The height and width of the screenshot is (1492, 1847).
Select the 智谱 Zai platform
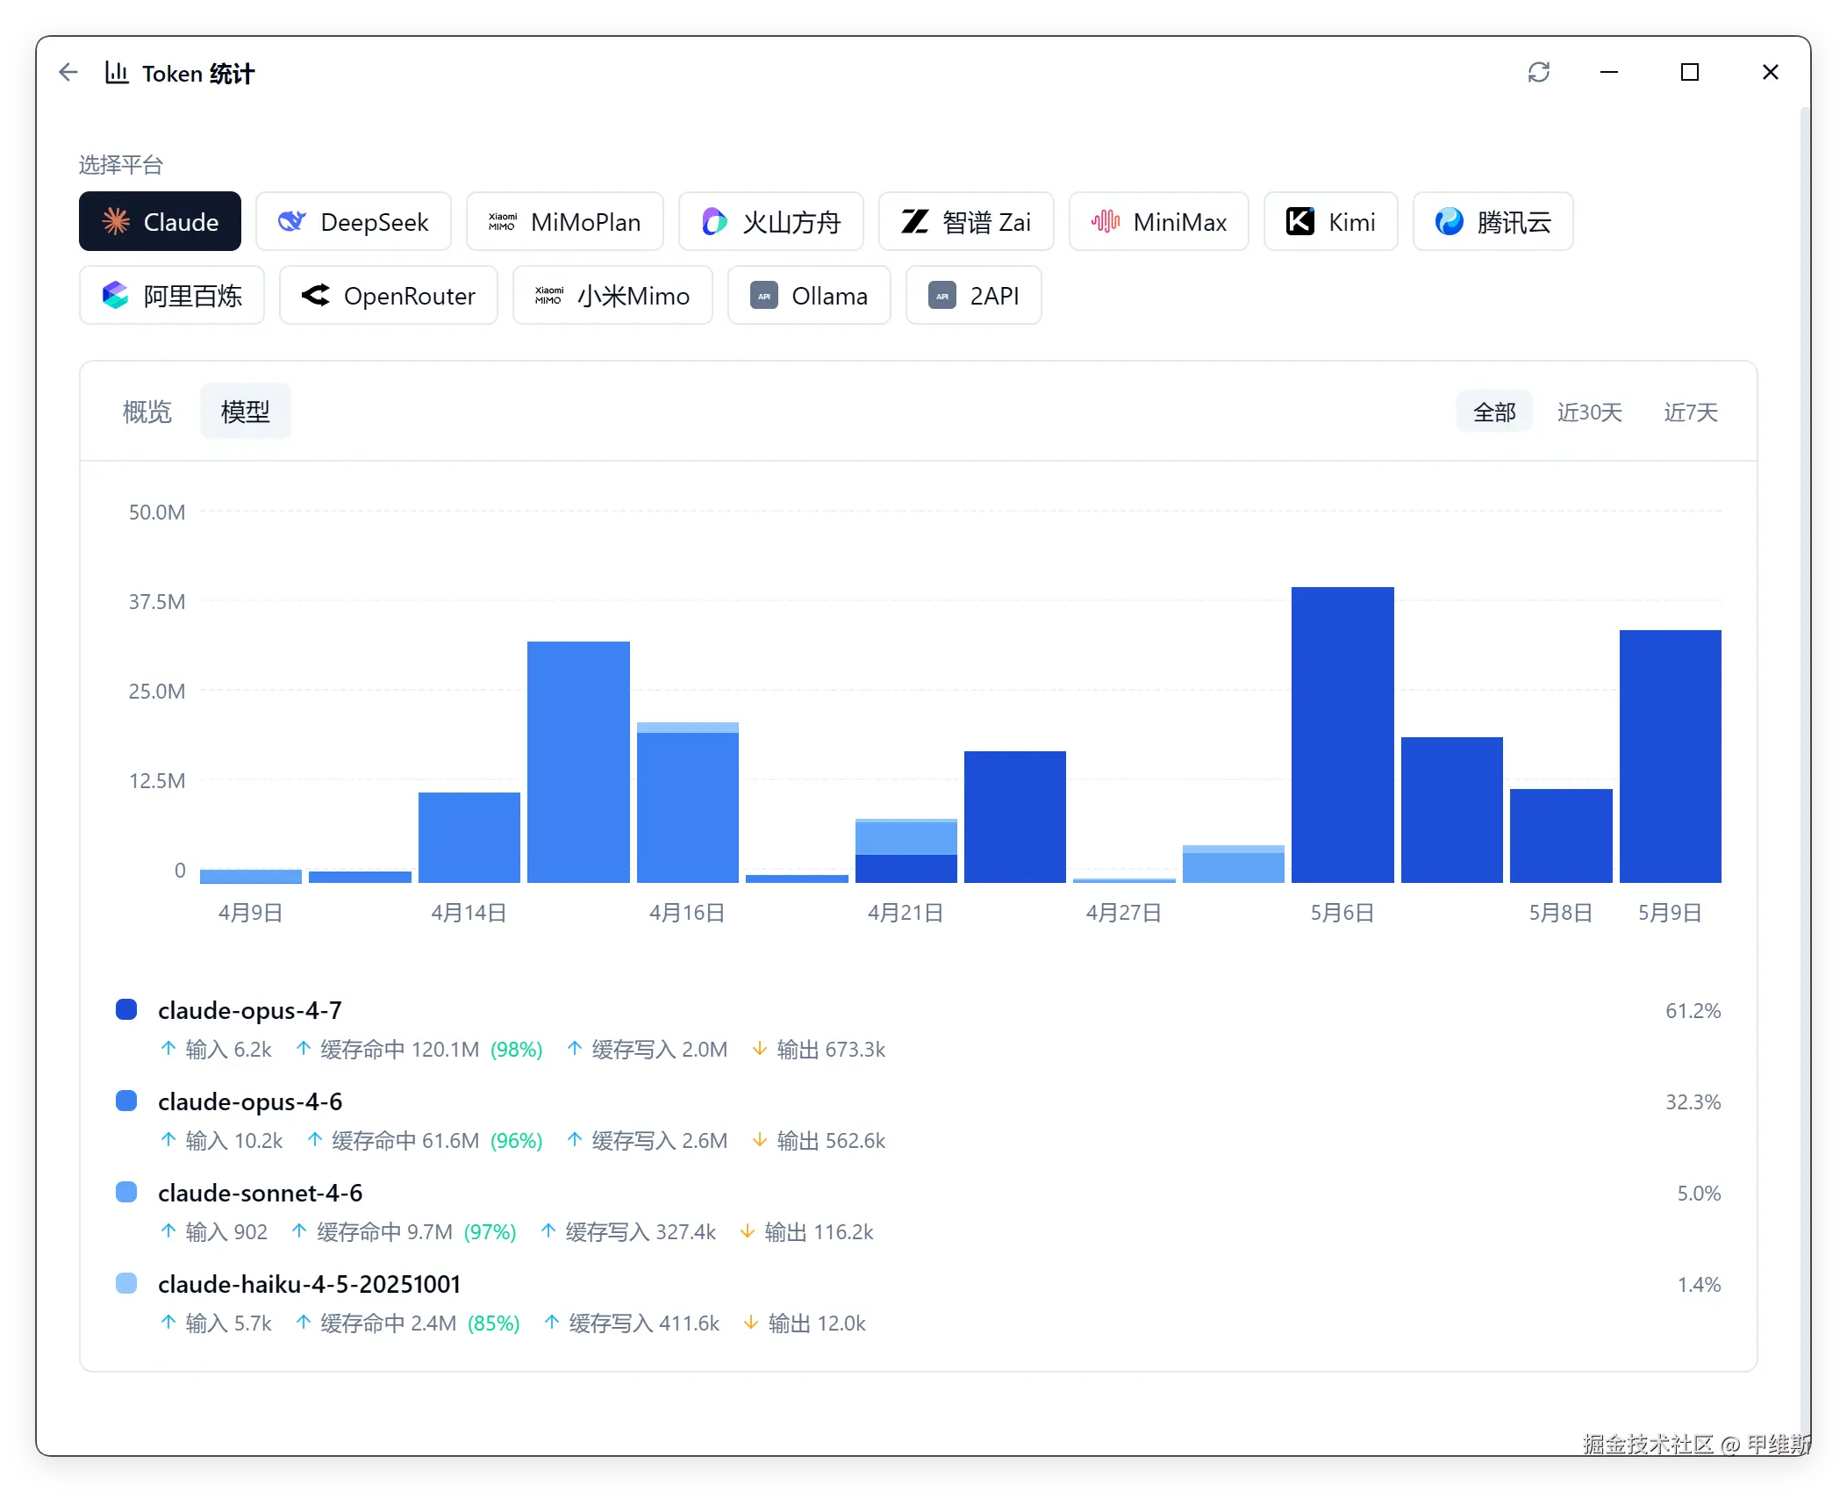pos(965,221)
